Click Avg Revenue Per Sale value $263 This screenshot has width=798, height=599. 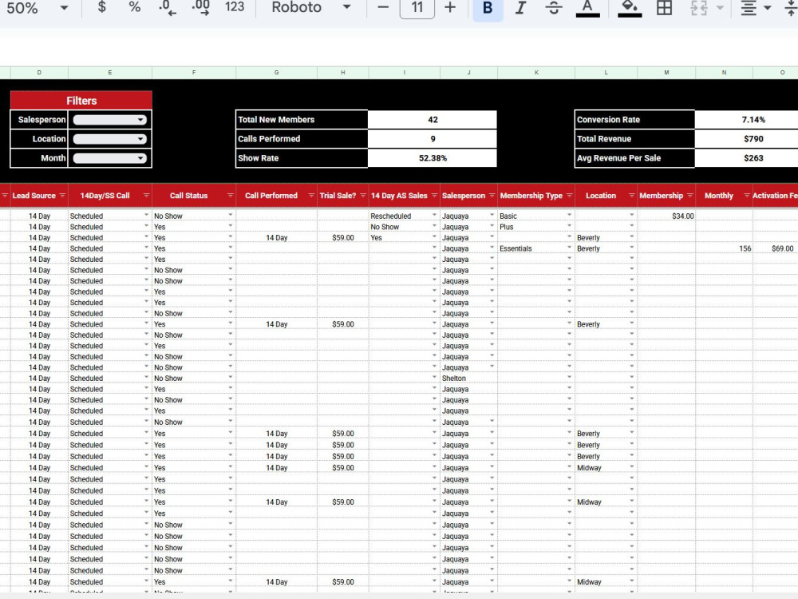click(753, 158)
